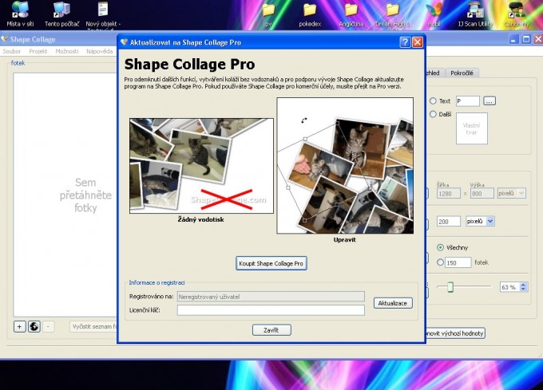Click the ellipsis button next to Text field

pos(489,101)
